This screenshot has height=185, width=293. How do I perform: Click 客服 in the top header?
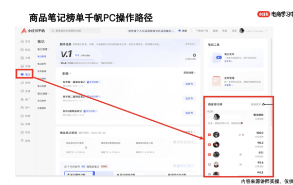coord(225,31)
